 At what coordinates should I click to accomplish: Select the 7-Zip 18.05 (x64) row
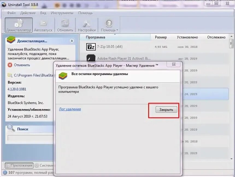pyautogui.click(x=154, y=47)
